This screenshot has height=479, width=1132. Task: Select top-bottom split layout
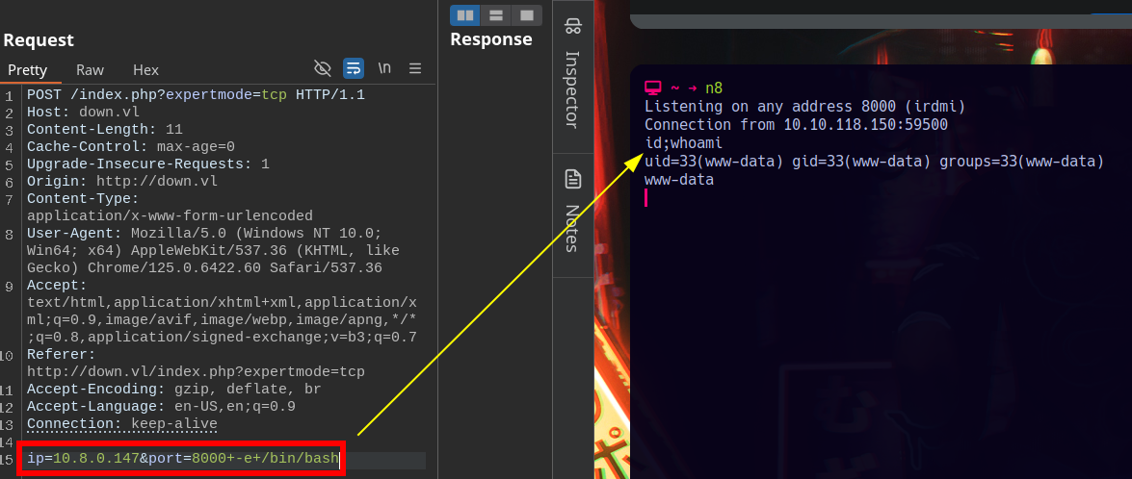click(496, 15)
